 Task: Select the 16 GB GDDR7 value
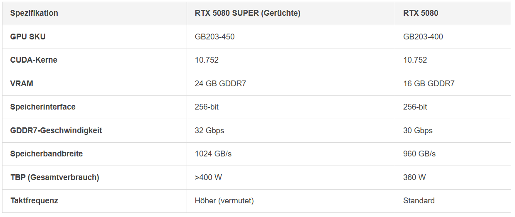tap(429, 83)
